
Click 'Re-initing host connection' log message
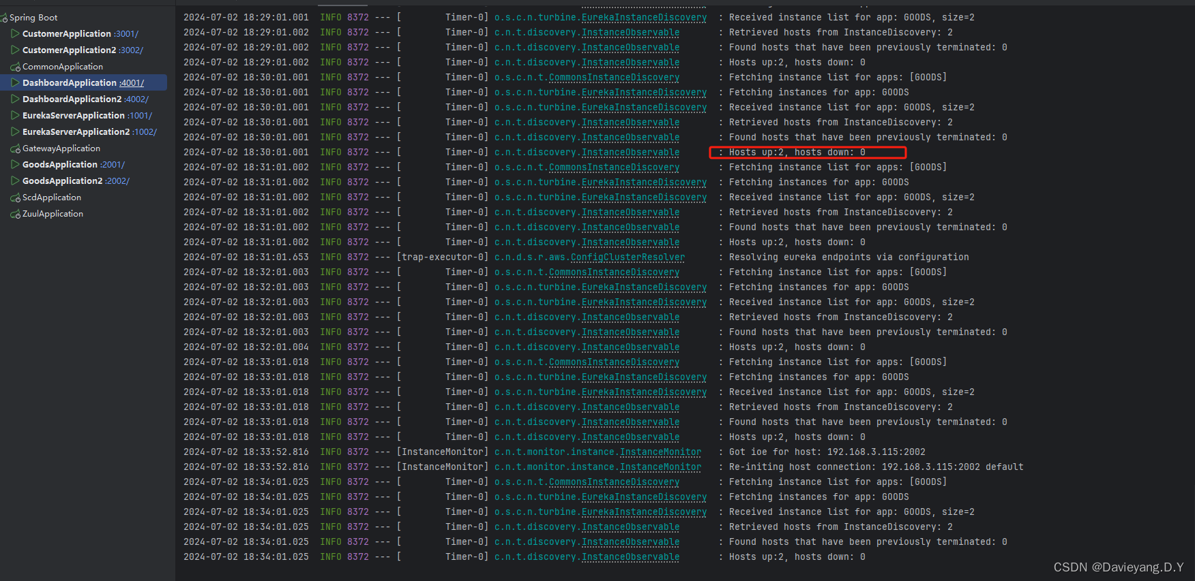(x=876, y=467)
